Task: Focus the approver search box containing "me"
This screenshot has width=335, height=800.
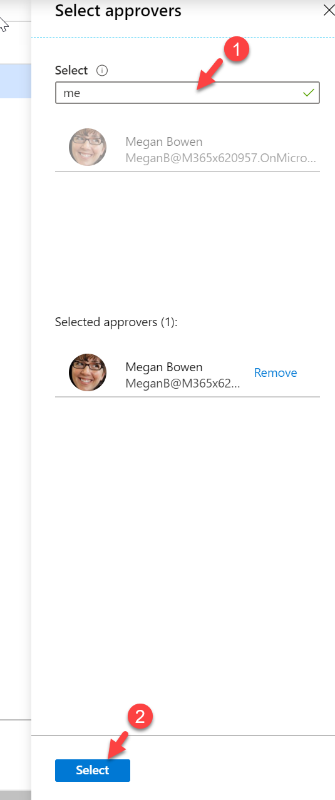Action: click(187, 93)
